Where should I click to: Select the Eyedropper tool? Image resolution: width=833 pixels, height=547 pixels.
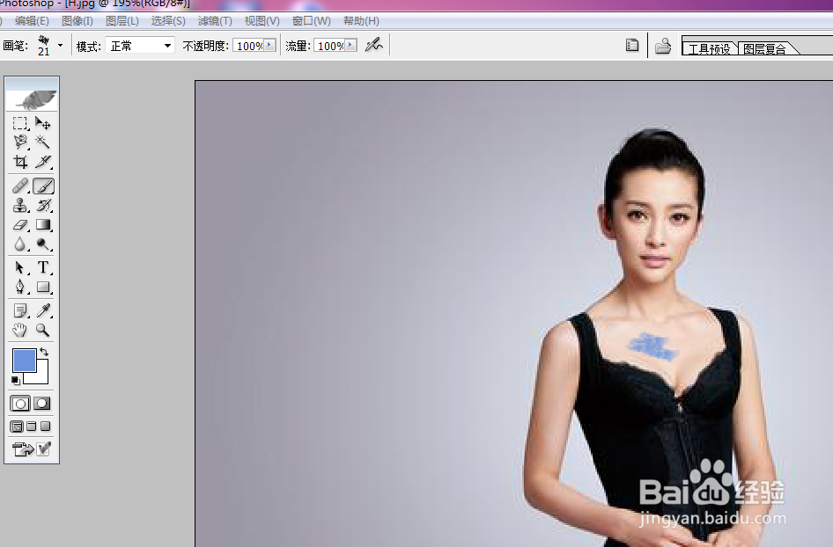tap(42, 310)
